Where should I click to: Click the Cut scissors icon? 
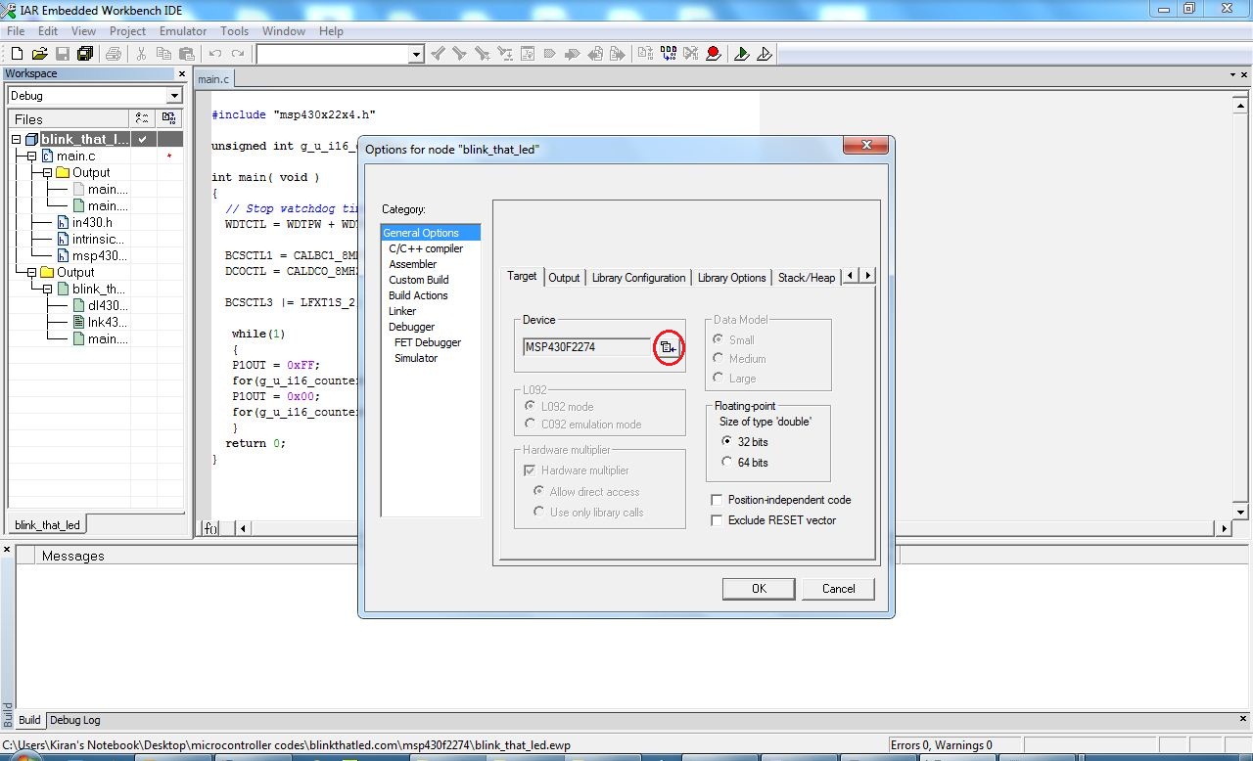141,54
